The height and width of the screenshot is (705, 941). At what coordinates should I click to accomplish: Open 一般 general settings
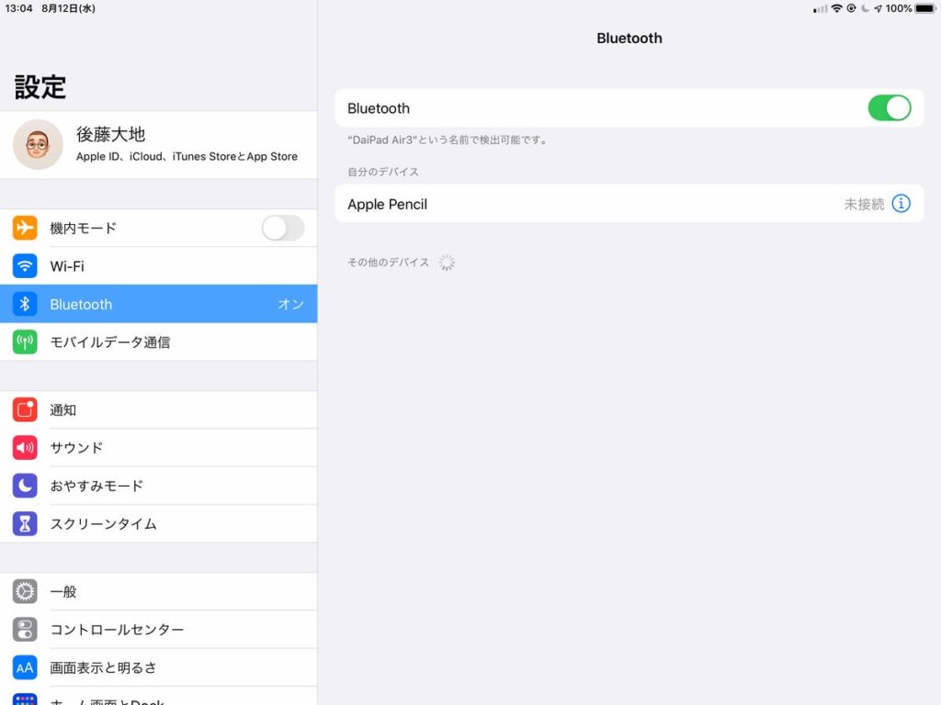158,592
